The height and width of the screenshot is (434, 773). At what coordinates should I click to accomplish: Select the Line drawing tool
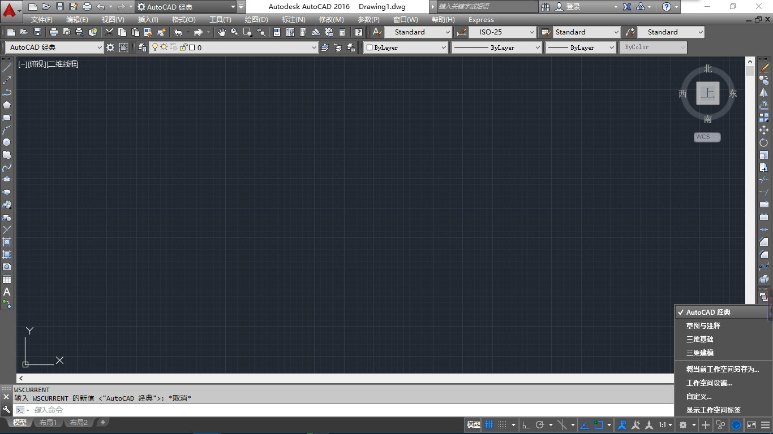tap(7, 68)
